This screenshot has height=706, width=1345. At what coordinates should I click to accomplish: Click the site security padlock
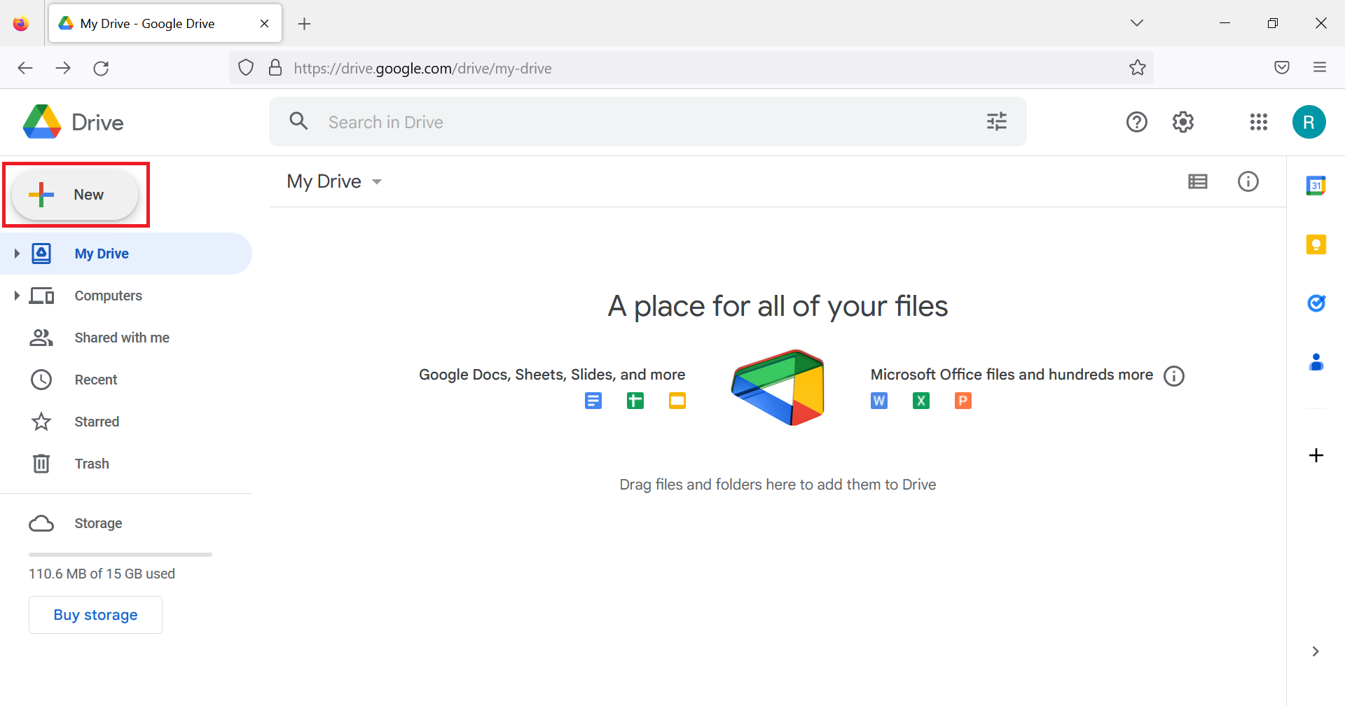275,68
